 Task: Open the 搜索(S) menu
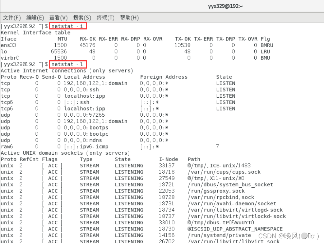click(82, 18)
